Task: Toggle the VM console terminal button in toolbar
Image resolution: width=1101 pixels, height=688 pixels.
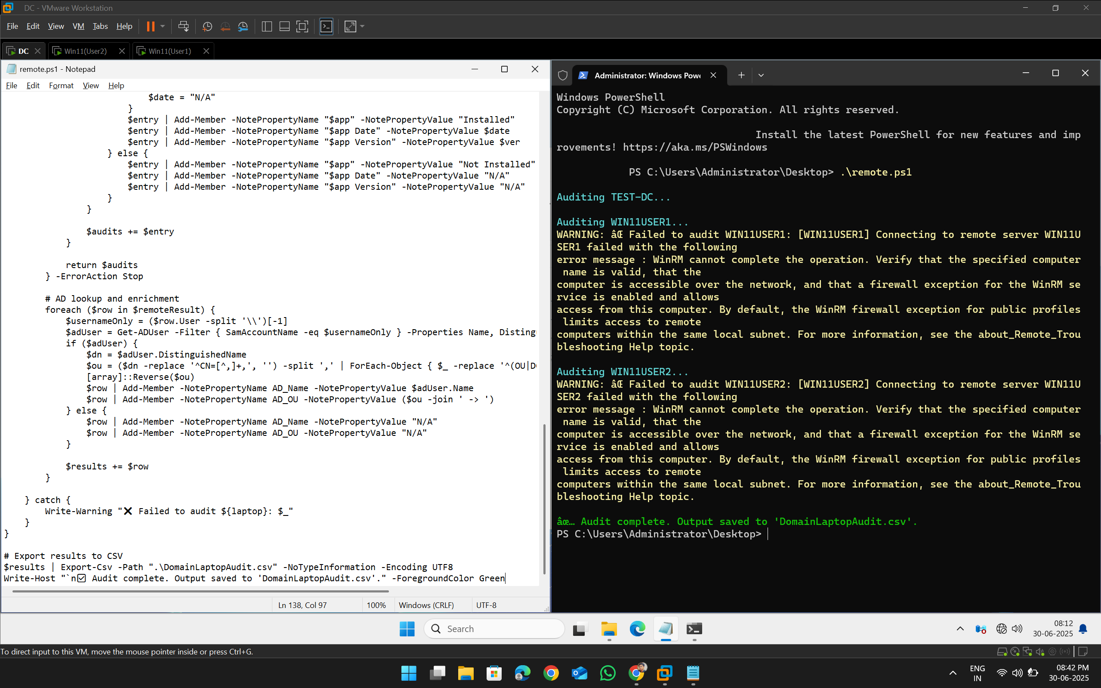Action: click(326, 26)
